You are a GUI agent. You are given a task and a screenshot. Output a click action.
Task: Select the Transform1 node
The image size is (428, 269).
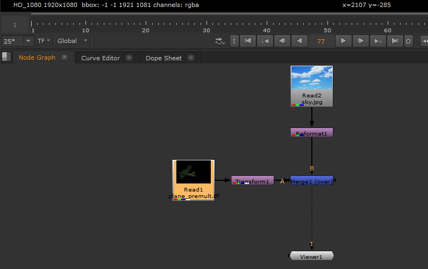click(x=253, y=180)
